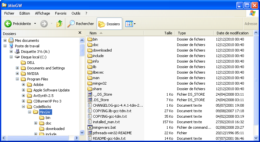Click include folder icon in file list
Viewport: 260px width, 142px height.
90,55
